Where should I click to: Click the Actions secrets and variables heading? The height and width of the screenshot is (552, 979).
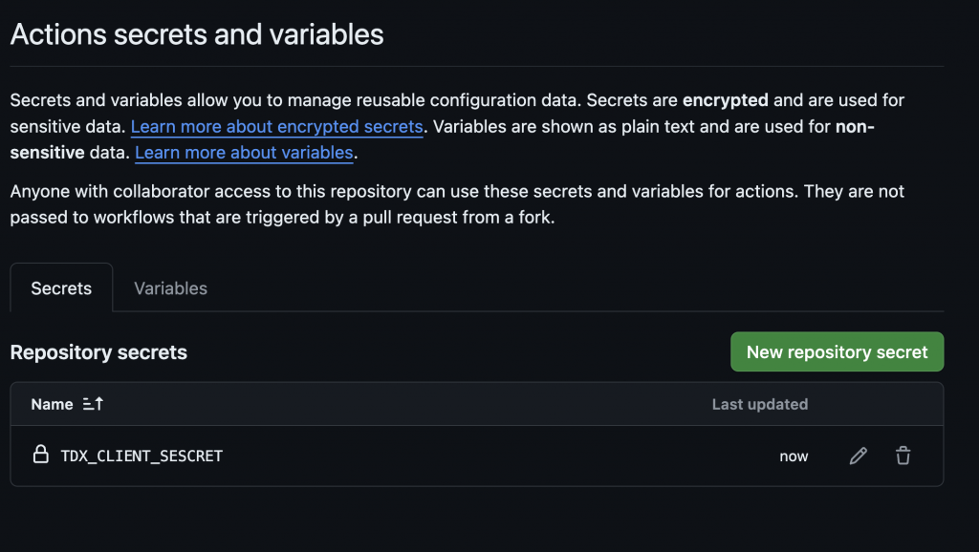(197, 35)
